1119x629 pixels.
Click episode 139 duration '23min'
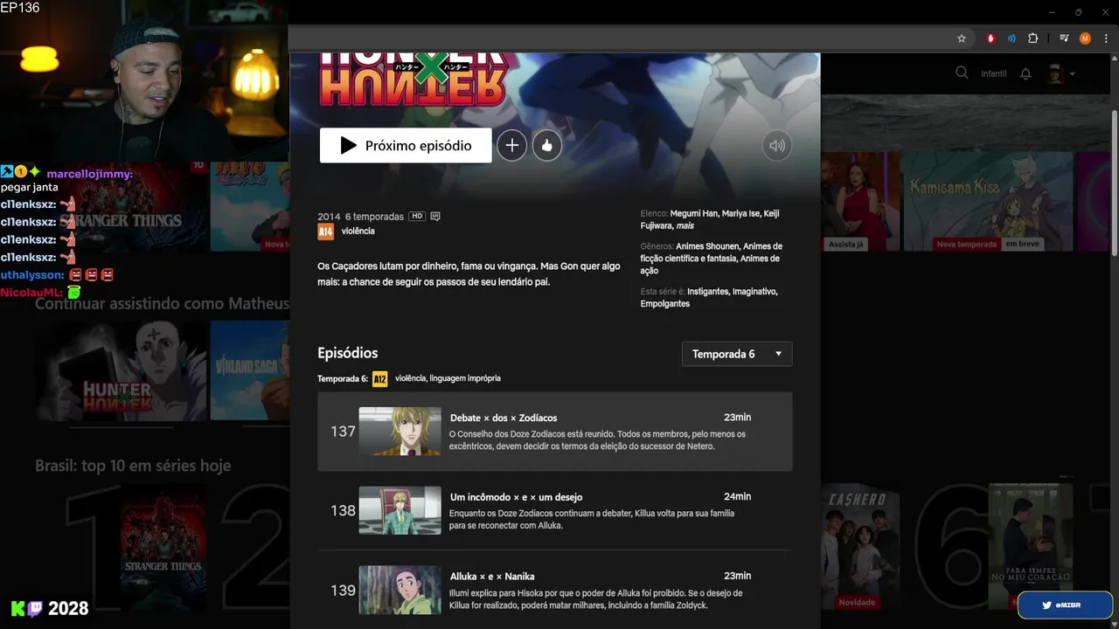click(737, 576)
